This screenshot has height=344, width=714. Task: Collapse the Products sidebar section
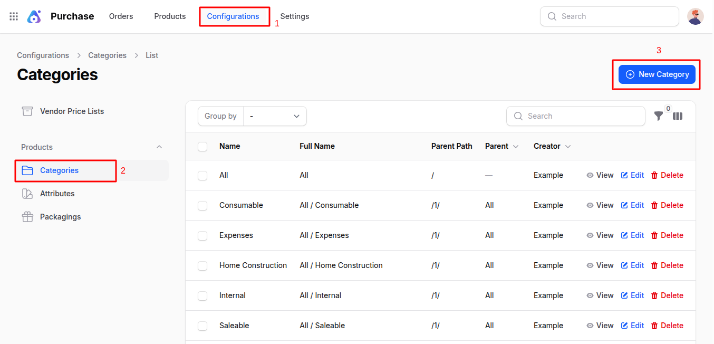click(159, 147)
